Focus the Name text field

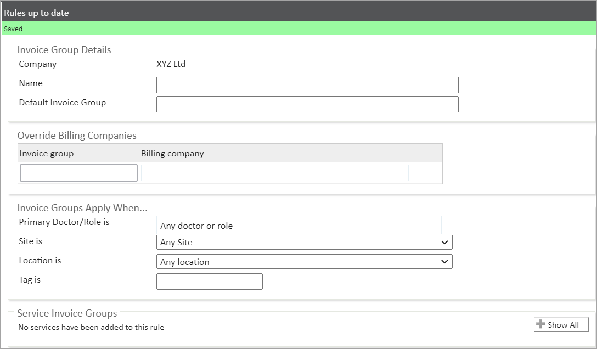(x=307, y=85)
